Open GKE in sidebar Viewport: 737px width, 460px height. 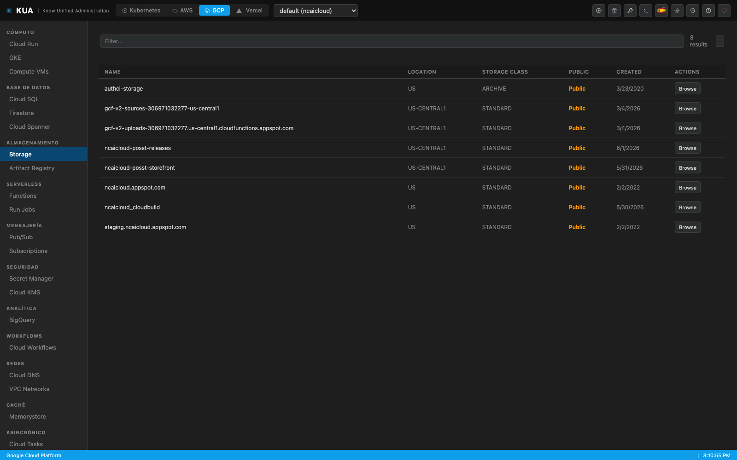(43, 58)
